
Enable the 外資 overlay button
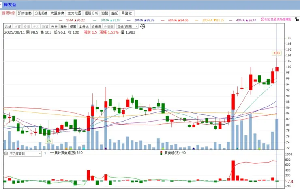click(17, 26)
